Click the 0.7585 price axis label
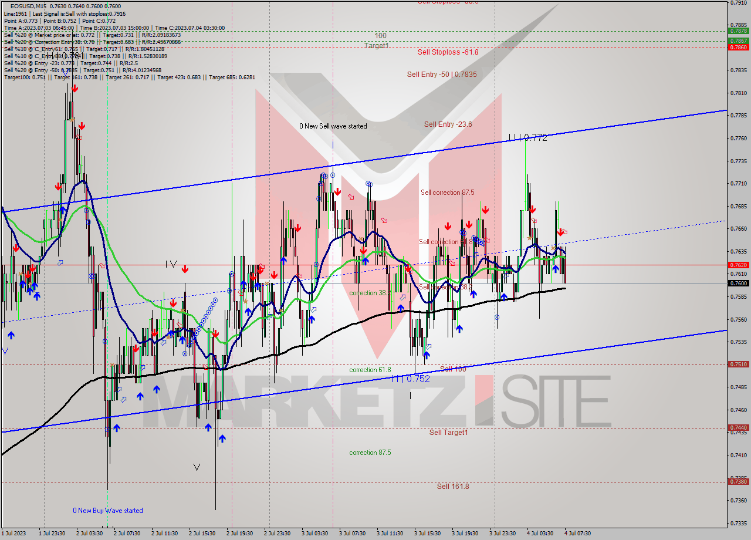Viewport: 751px width, 540px height. 738,297
